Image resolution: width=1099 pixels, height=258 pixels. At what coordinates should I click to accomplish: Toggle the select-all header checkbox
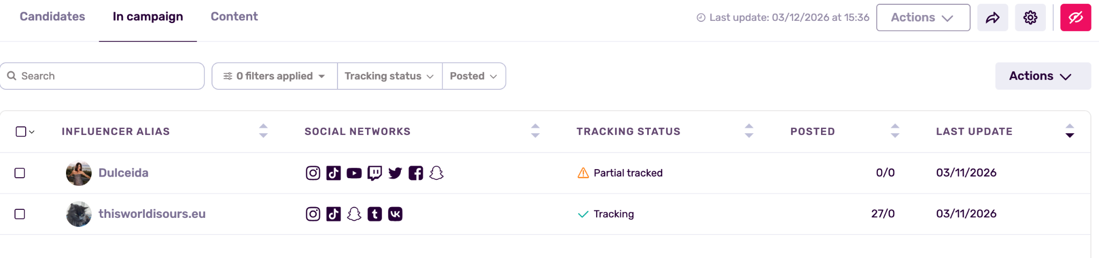tap(21, 132)
